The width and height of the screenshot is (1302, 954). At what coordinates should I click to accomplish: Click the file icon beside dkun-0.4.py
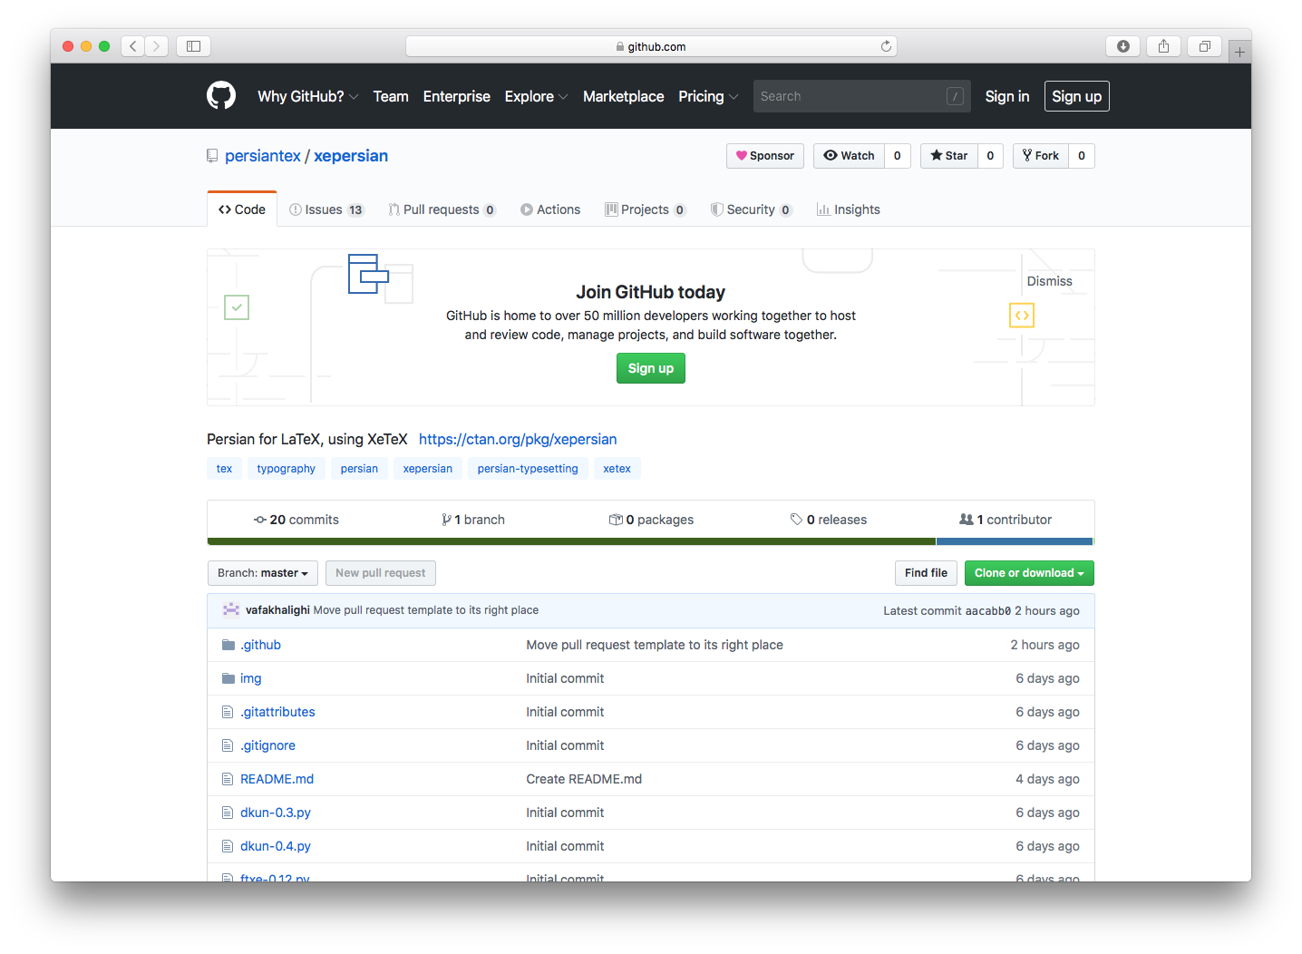[228, 846]
